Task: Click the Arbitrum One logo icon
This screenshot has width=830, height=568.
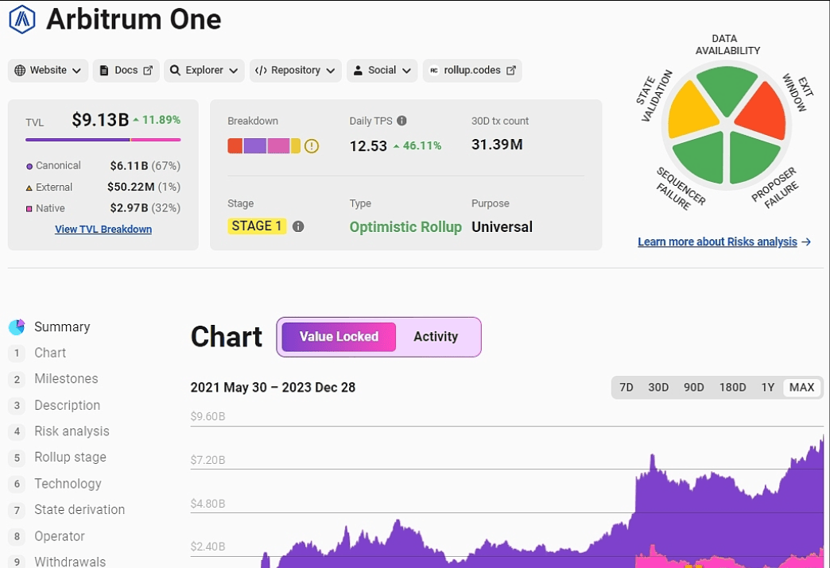Action: [22, 19]
